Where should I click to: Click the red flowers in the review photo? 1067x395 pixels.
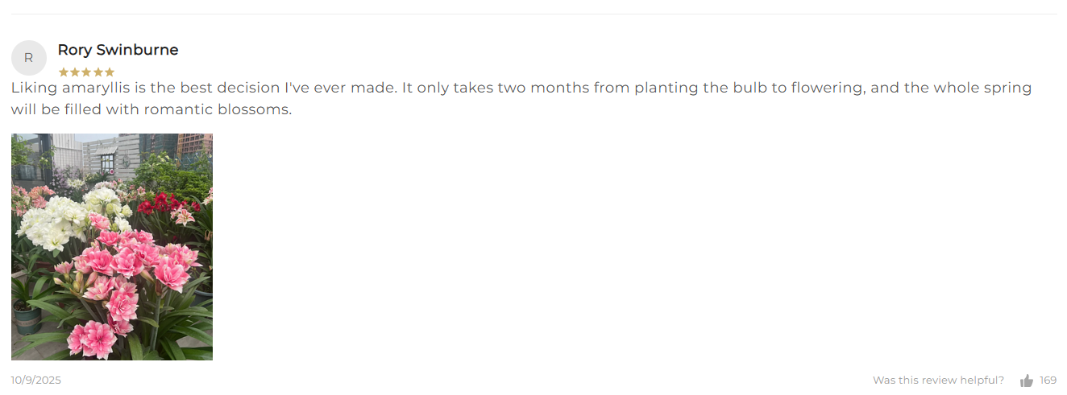[161, 204]
